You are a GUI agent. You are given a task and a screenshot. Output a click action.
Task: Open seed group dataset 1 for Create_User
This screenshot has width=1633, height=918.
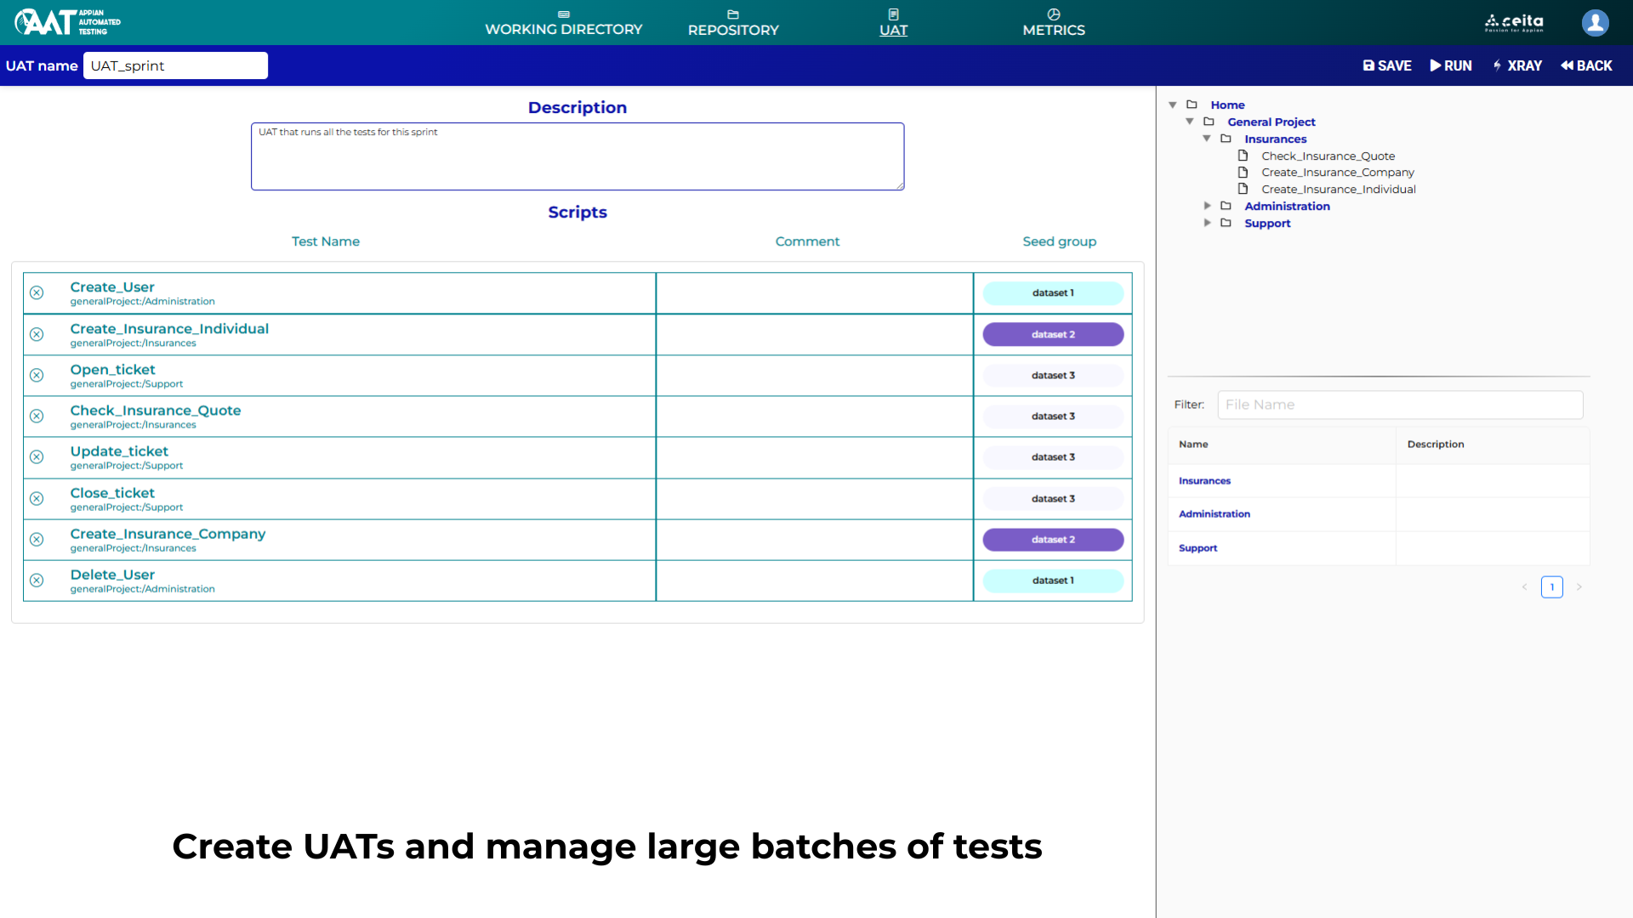1053,293
